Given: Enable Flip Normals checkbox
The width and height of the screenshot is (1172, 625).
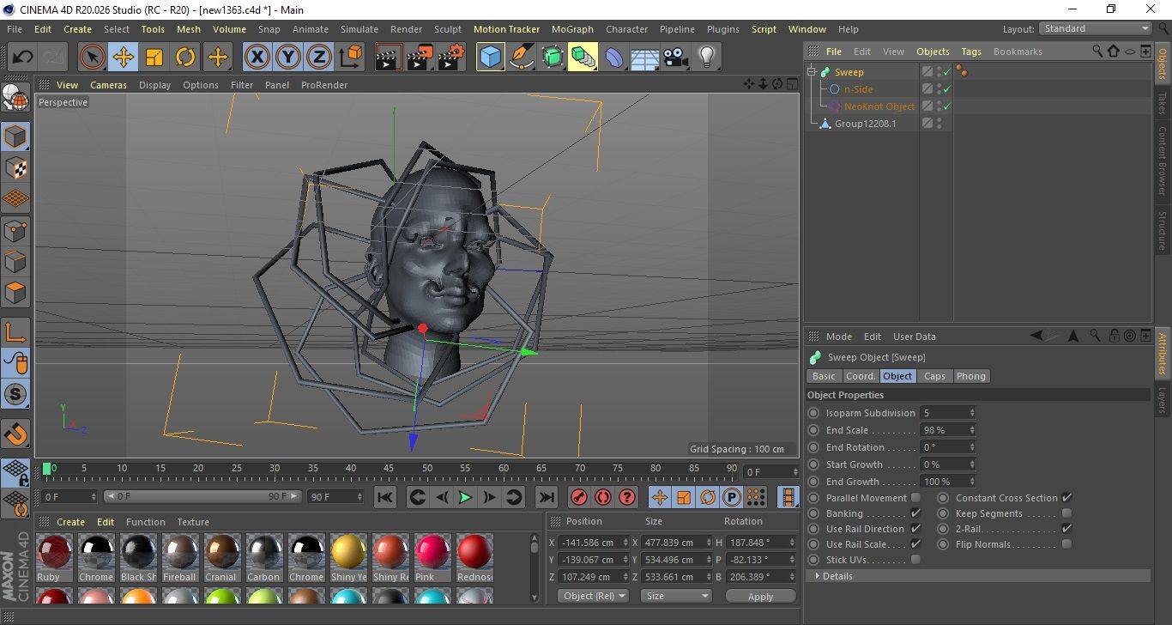Looking at the screenshot, I should (x=1066, y=544).
